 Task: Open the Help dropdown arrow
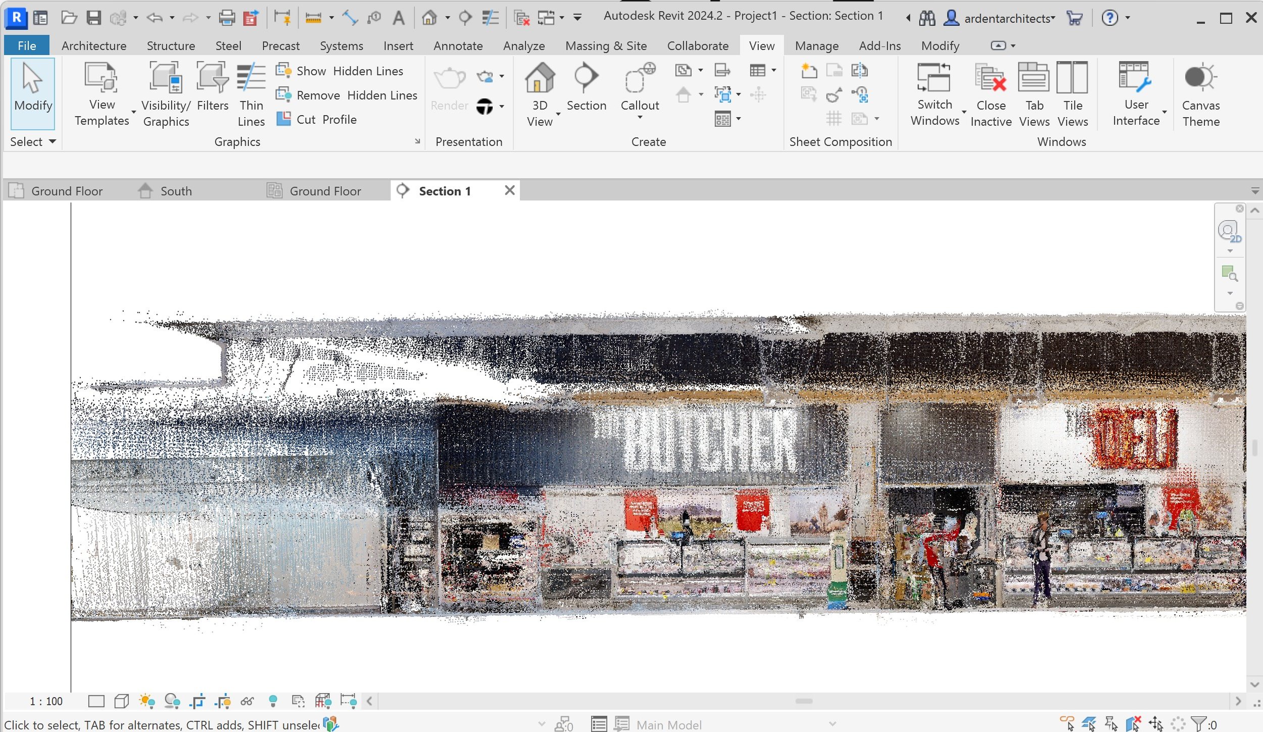[1128, 18]
